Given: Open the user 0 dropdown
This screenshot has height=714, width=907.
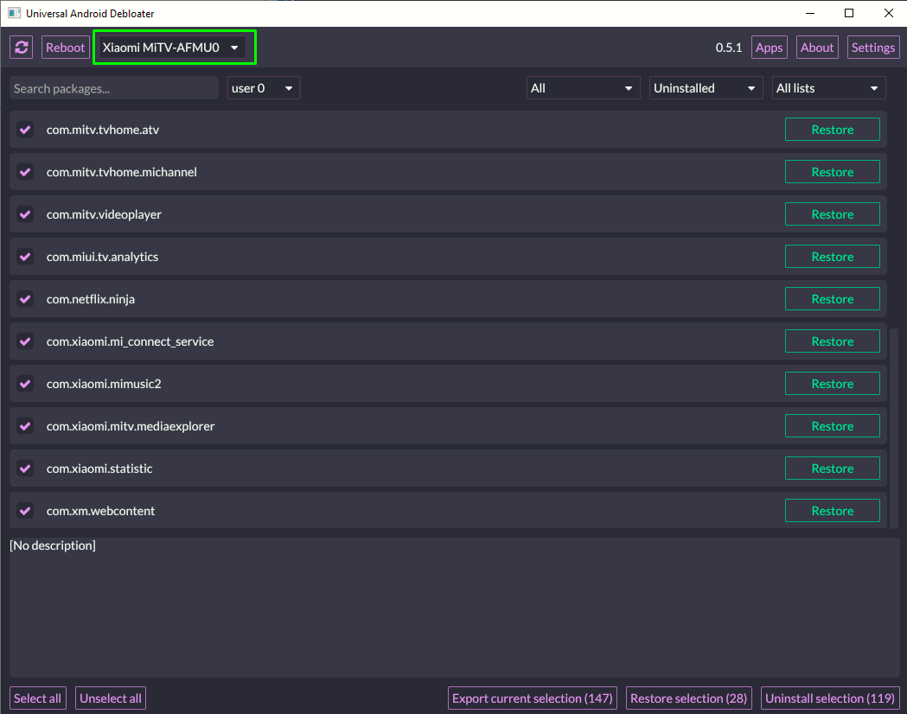Looking at the screenshot, I should click(263, 88).
